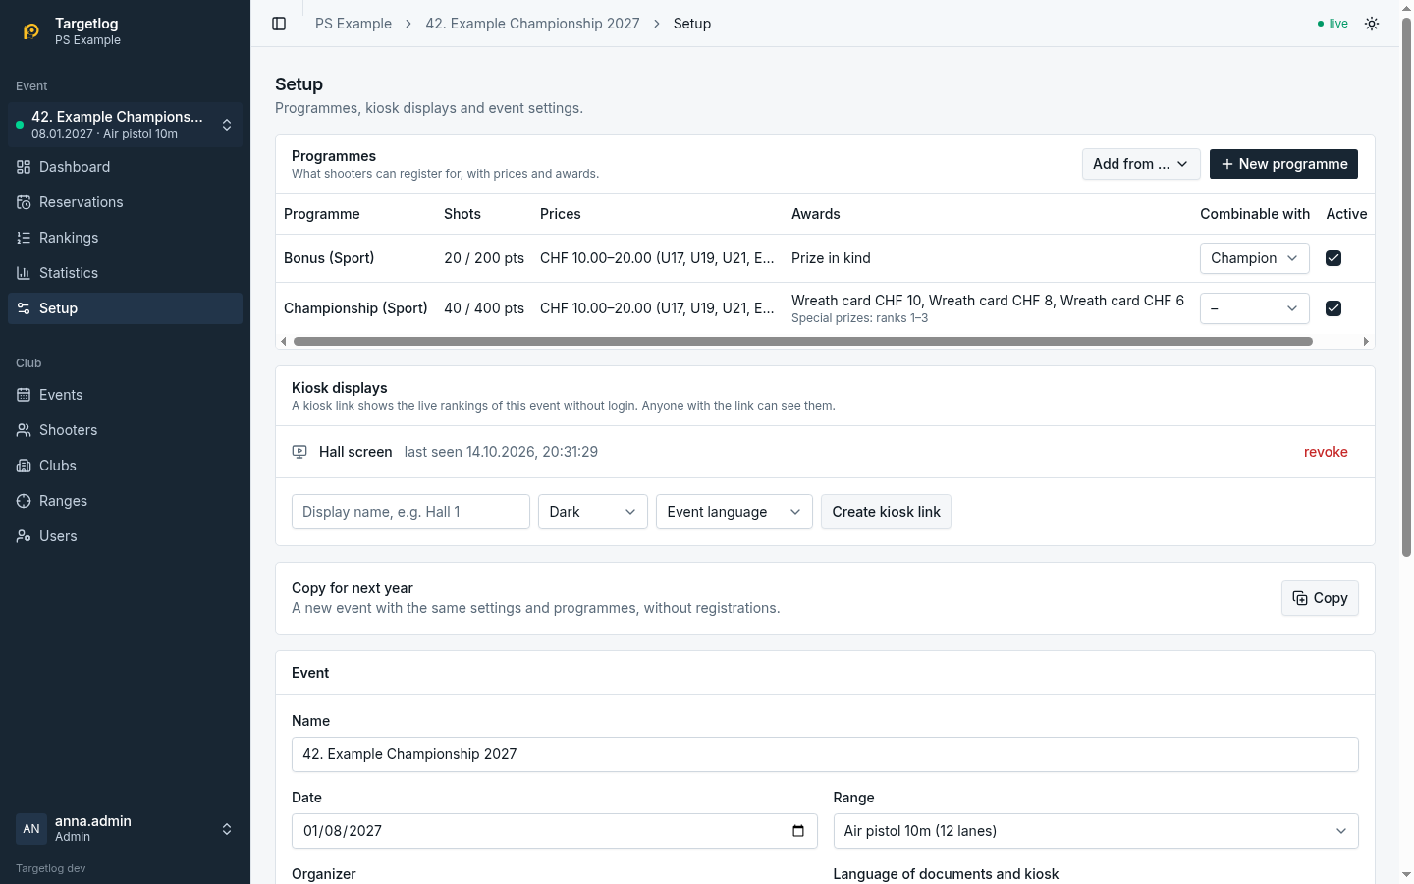Open Bonus row Combinable with dropdown
Screen dimensions: 1414x884
coord(1255,258)
